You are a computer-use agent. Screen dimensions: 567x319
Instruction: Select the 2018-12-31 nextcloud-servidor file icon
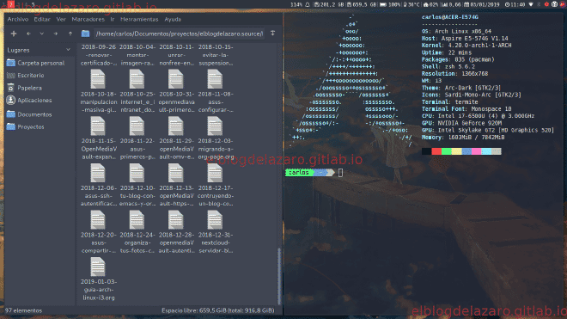click(x=215, y=220)
